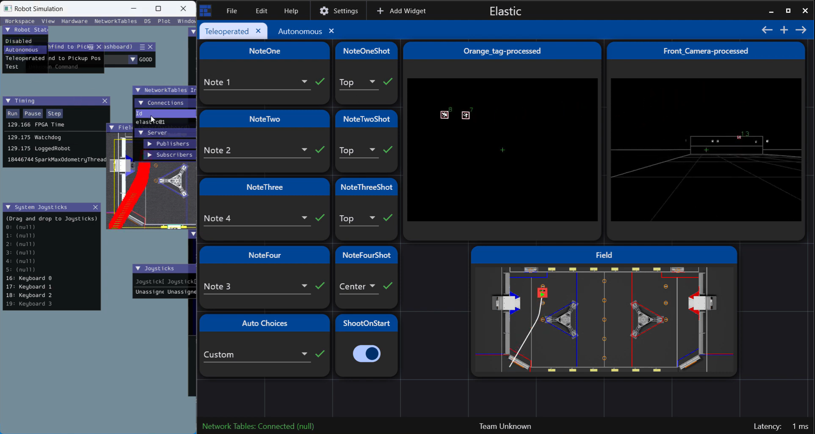Switch to the Autonomous tab
This screenshot has width=815, height=434.
point(300,31)
